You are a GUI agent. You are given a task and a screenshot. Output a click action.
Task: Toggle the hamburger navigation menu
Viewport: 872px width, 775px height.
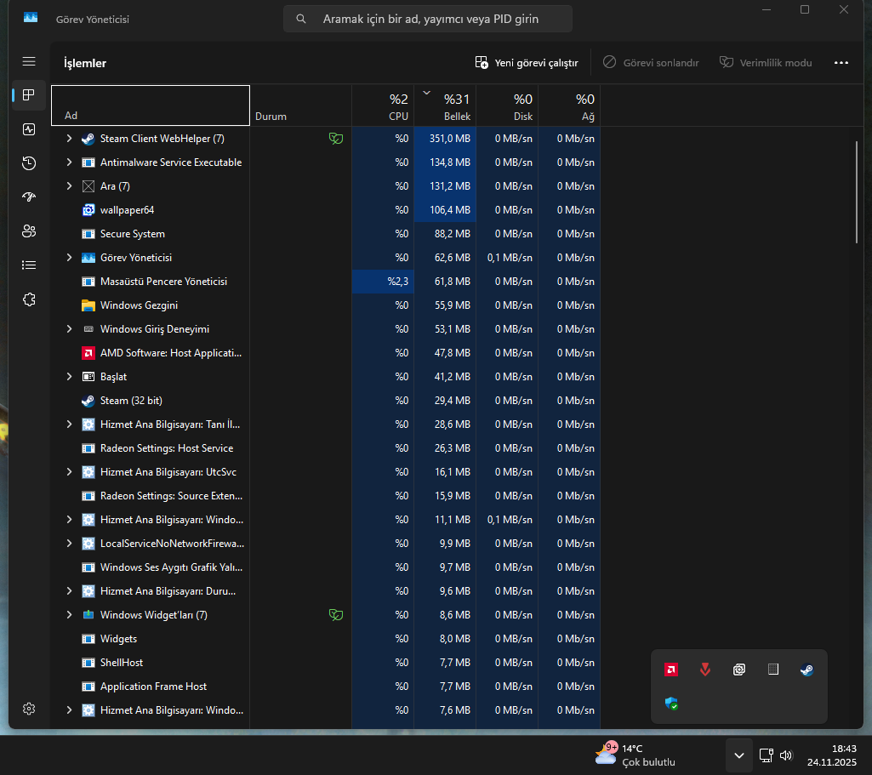click(29, 62)
